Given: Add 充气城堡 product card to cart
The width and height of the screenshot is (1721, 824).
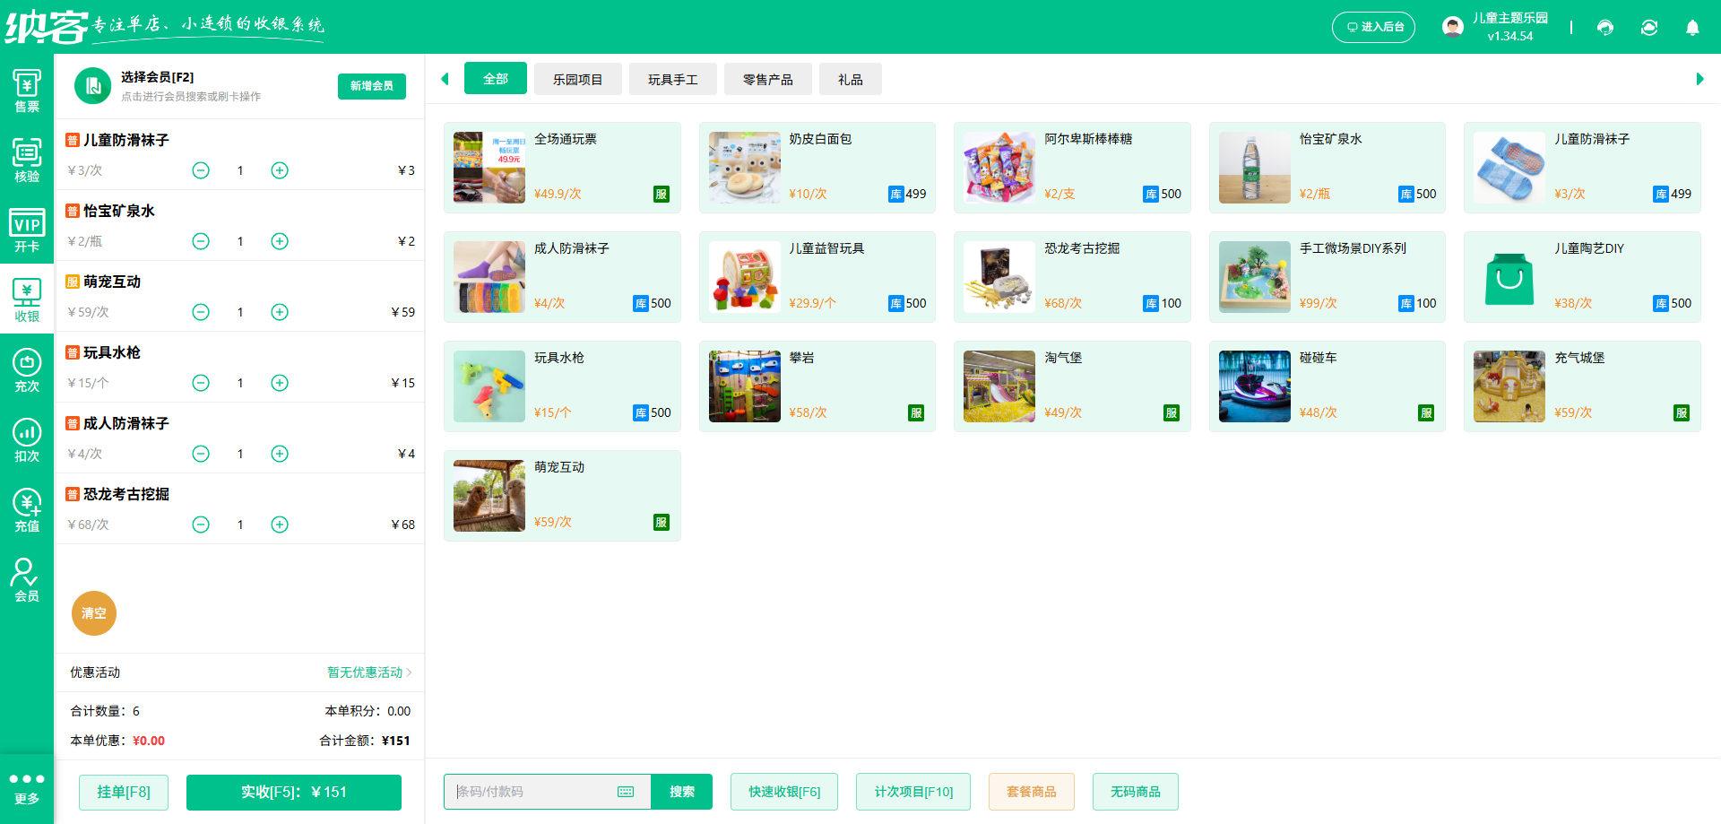Looking at the screenshot, I should [x=1582, y=386].
